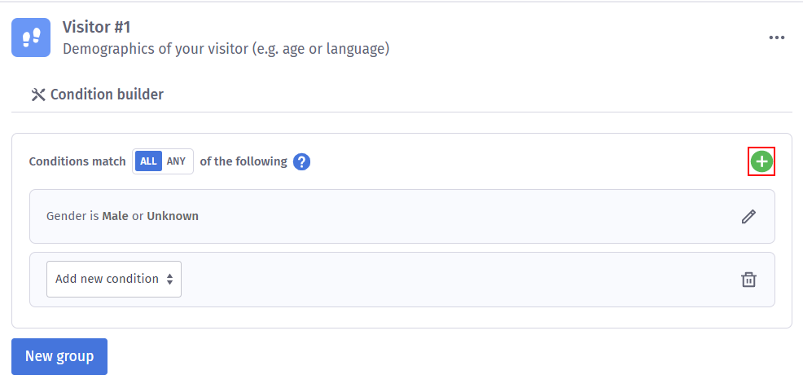Open the blue question mark help

pos(302,161)
